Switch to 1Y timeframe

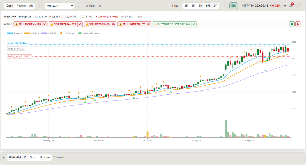pyautogui.click(x=215, y=6)
